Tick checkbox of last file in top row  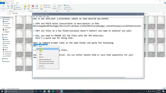coord(157,16)
